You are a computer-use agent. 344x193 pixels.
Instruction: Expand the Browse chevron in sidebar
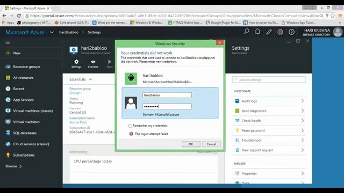pos(20,166)
